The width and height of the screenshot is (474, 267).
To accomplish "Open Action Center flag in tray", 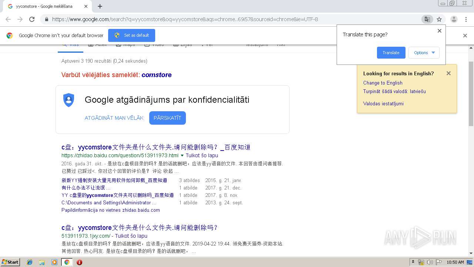I will pos(439,262).
